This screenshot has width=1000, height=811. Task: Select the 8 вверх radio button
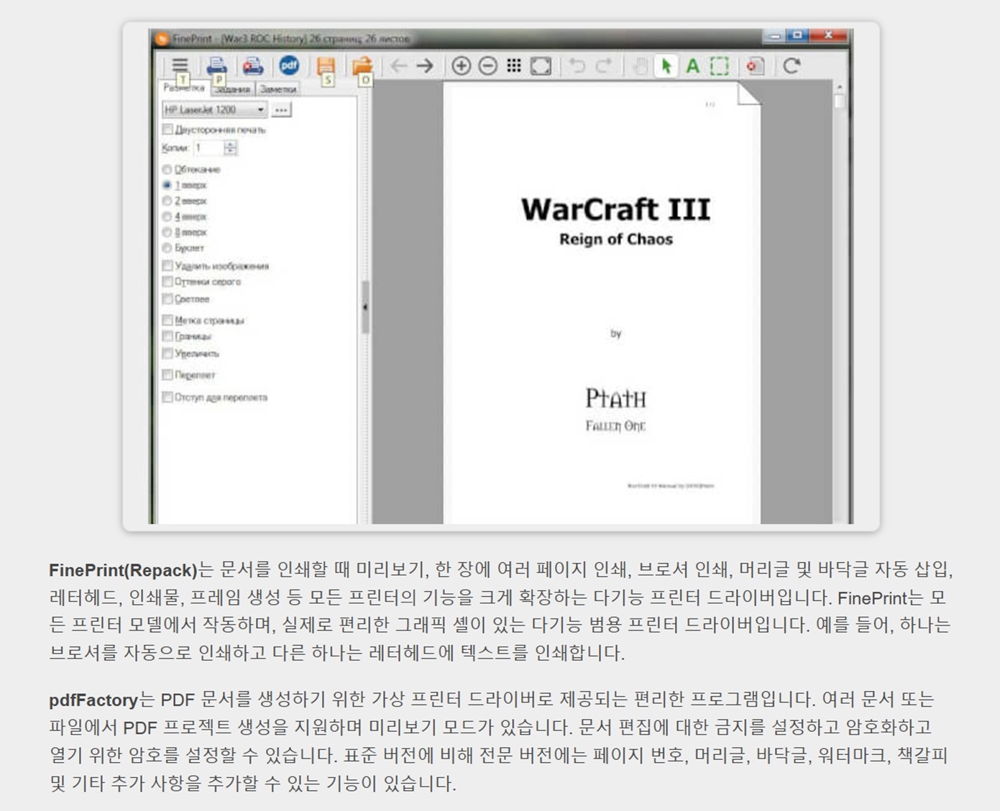click(x=167, y=232)
